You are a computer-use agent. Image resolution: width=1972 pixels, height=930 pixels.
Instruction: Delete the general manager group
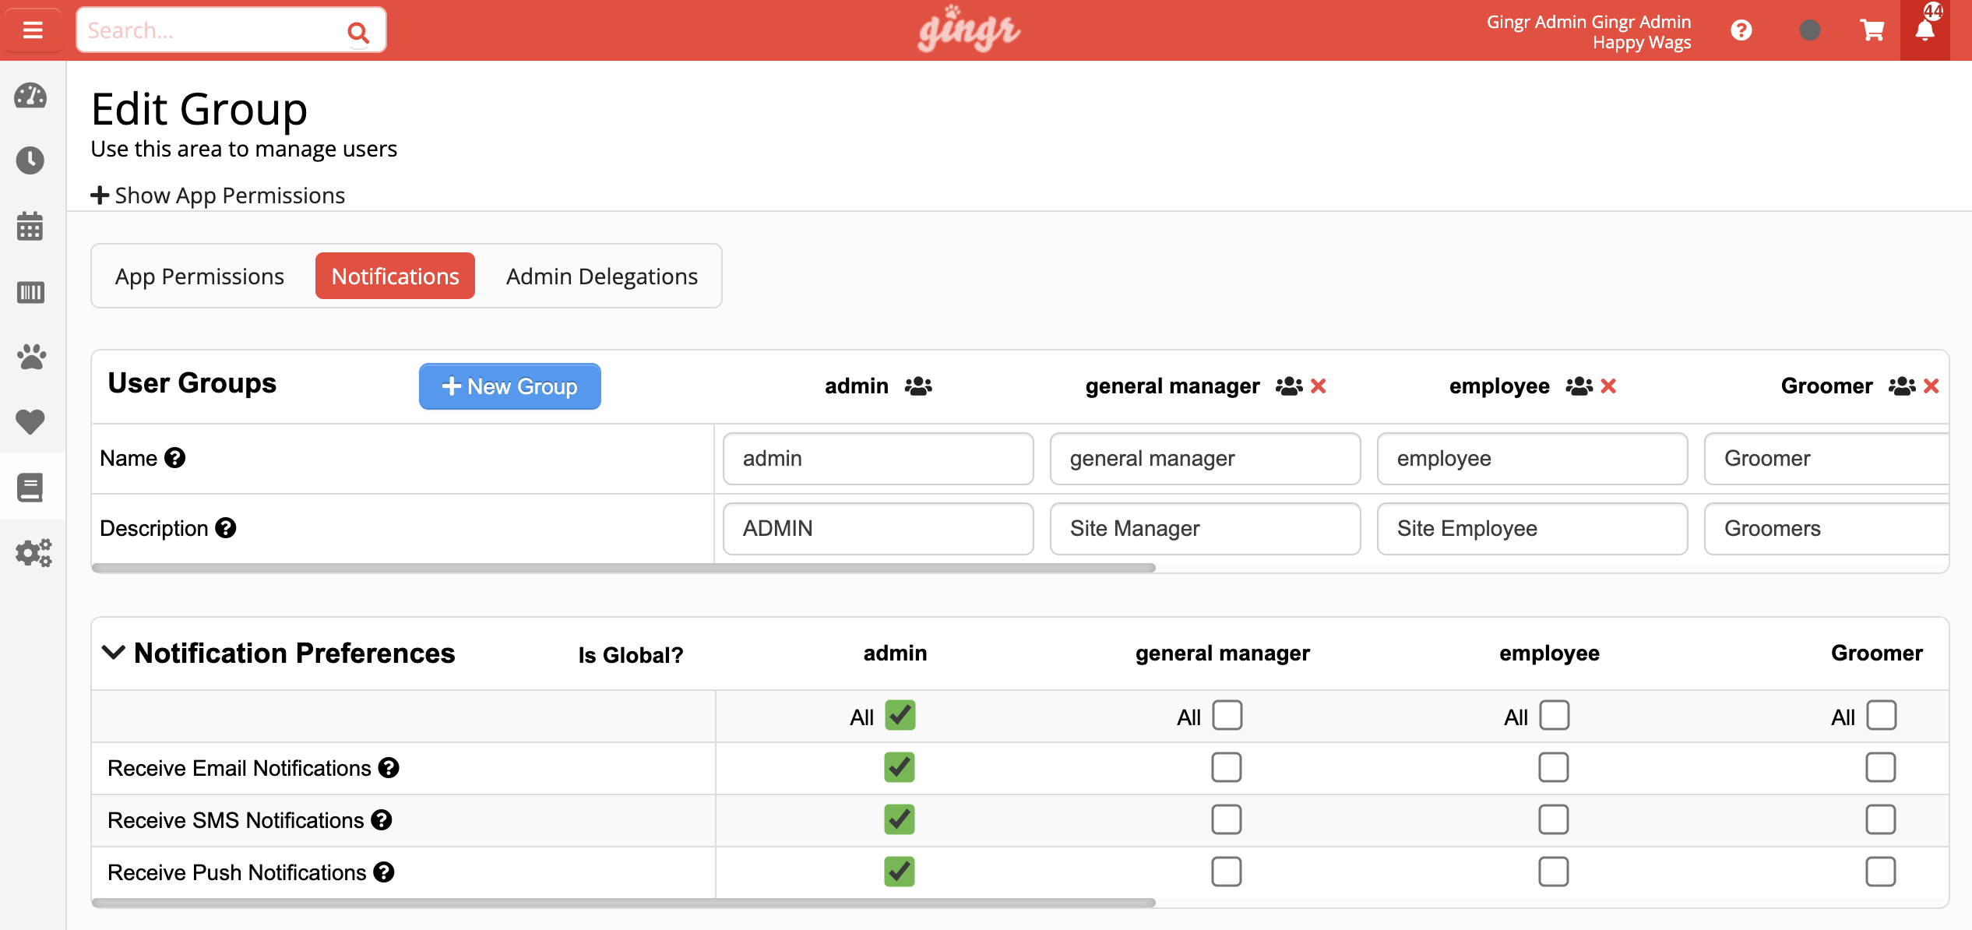[1319, 386]
